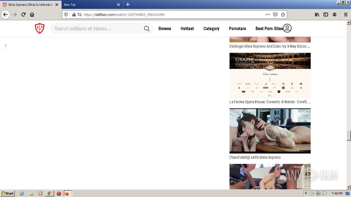Screen dimensions: 351x197
Task: Open the Browse menu item
Action: [165, 28]
